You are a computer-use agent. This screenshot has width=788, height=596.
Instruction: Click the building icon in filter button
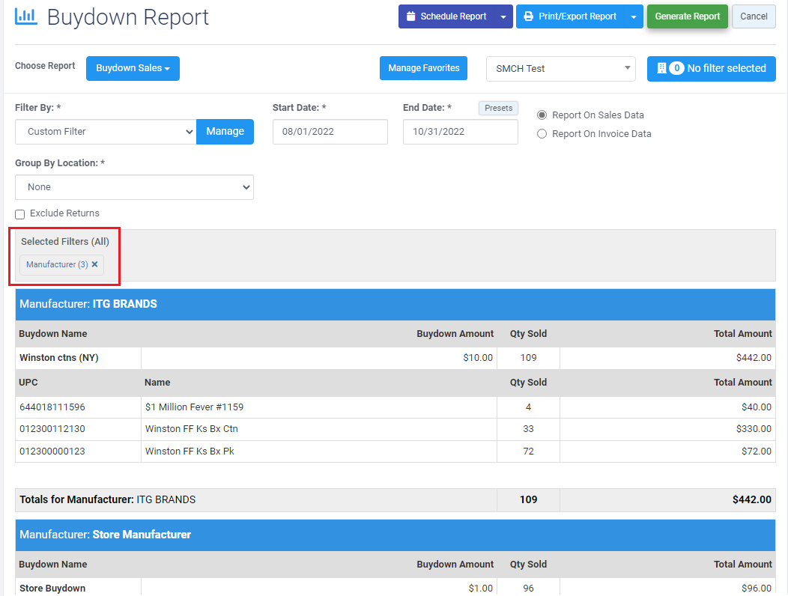tap(661, 68)
